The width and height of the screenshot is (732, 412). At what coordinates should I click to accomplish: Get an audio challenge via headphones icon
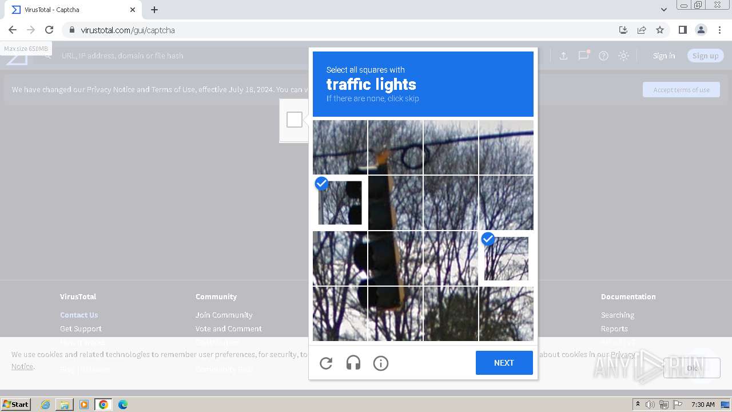[x=353, y=363]
